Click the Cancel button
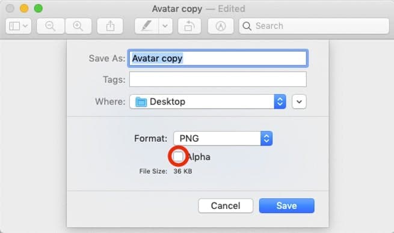Viewport: 394px width, 233px height. [x=226, y=205]
